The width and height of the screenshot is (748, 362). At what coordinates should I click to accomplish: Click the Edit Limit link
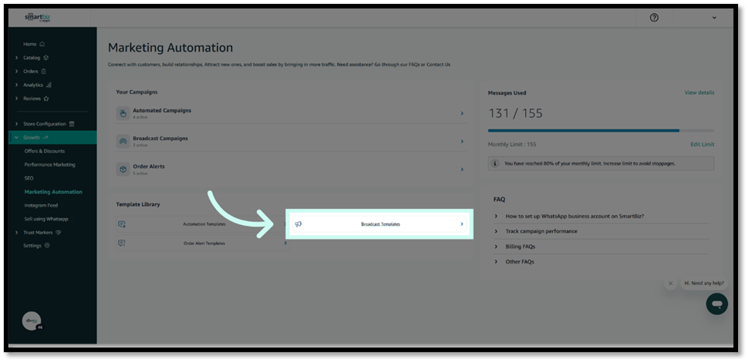tap(702, 144)
